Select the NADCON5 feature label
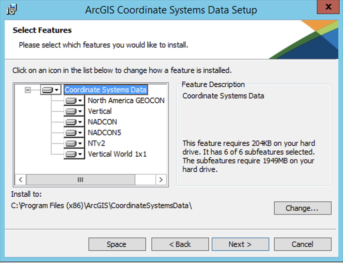This screenshot has height=263, width=343. tap(105, 133)
